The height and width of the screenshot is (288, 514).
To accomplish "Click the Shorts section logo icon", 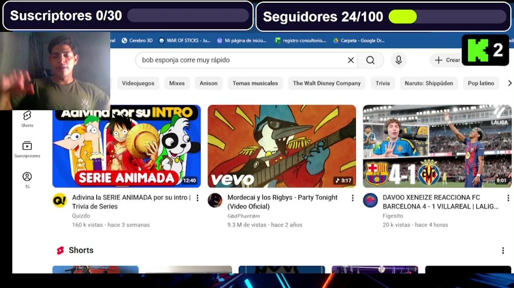I will (x=60, y=250).
